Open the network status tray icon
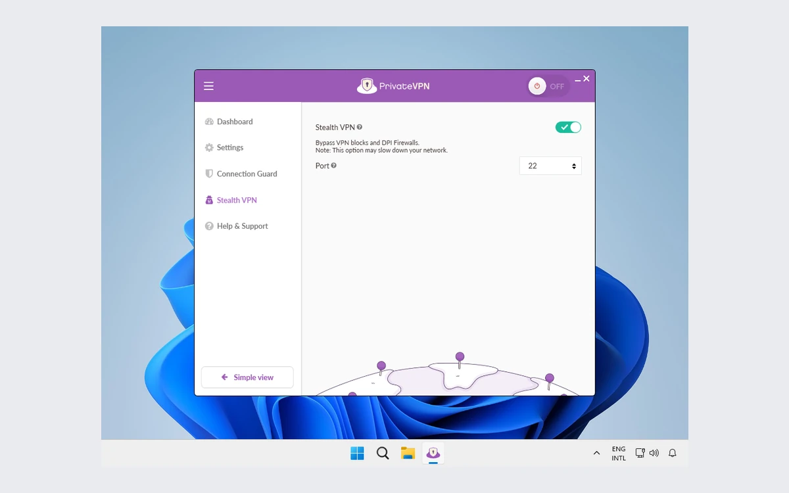This screenshot has height=493, width=789. click(x=640, y=453)
